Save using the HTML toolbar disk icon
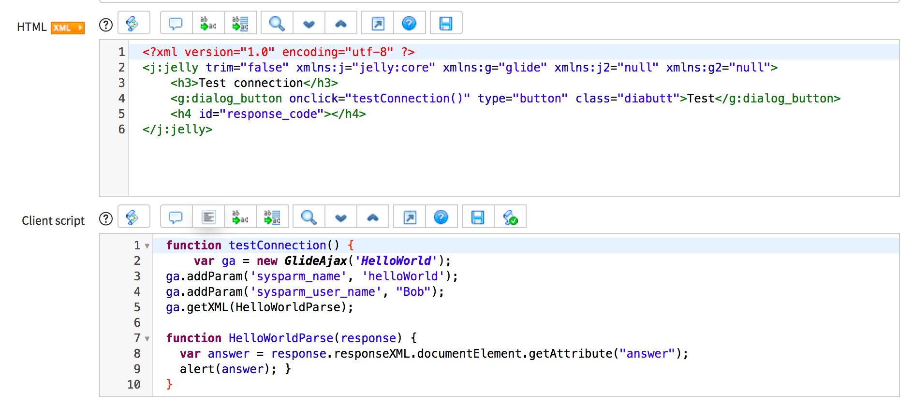The width and height of the screenshot is (912, 405). [x=446, y=23]
